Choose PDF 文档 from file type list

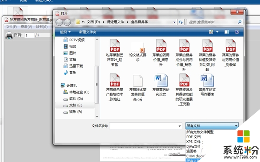point(194,137)
